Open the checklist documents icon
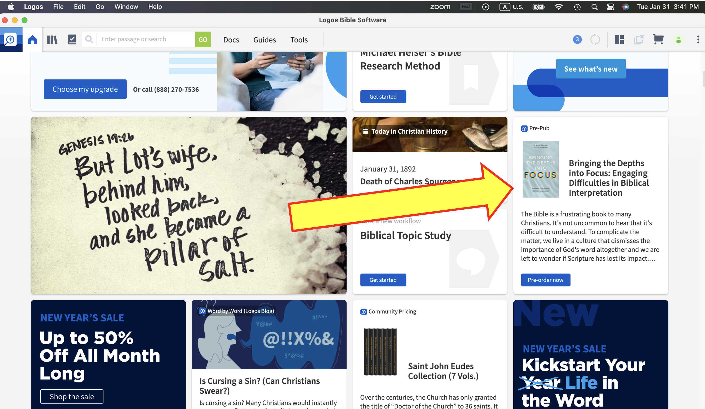 click(x=72, y=40)
